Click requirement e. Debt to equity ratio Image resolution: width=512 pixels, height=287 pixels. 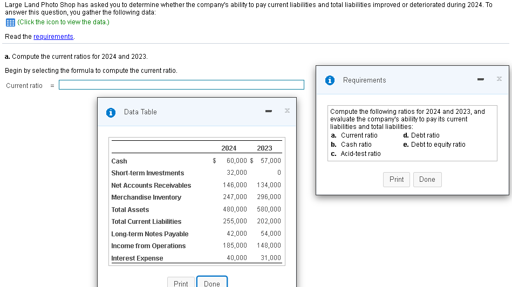click(434, 145)
